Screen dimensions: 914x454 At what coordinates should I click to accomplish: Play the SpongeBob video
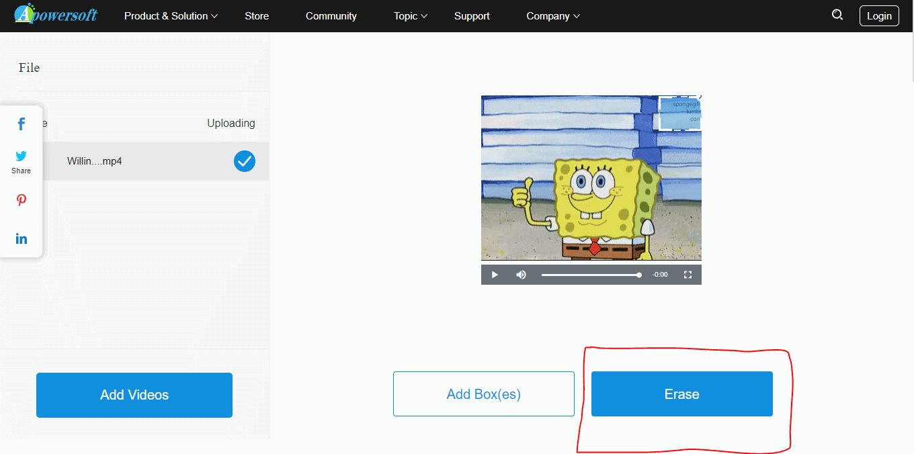495,274
